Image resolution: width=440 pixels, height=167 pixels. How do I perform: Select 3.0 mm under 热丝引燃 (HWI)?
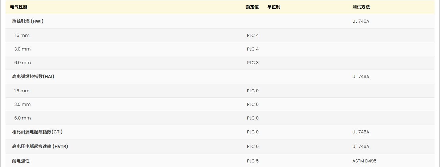tap(22, 49)
